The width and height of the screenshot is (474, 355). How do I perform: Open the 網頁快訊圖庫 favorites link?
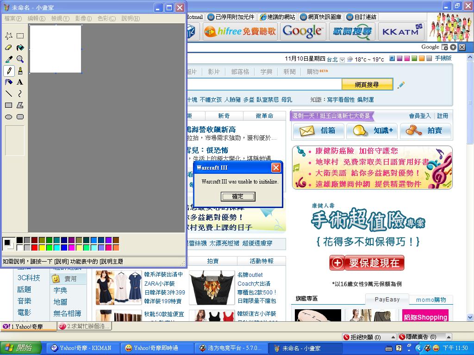(x=321, y=17)
